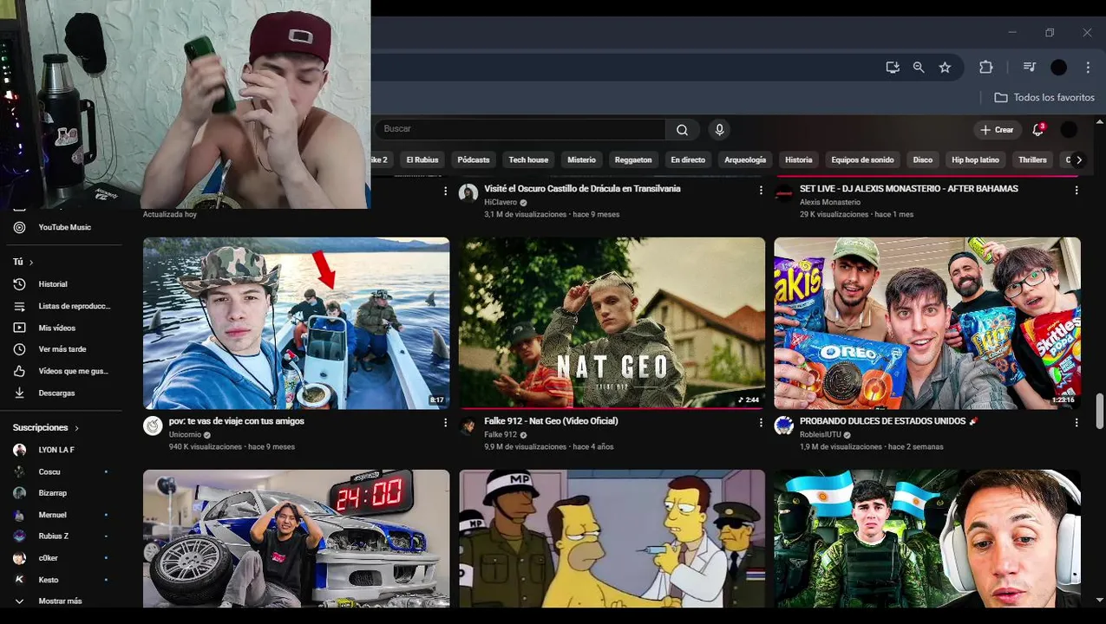The image size is (1106, 624).
Task: Start voice search with microphone icon
Action: point(719,130)
